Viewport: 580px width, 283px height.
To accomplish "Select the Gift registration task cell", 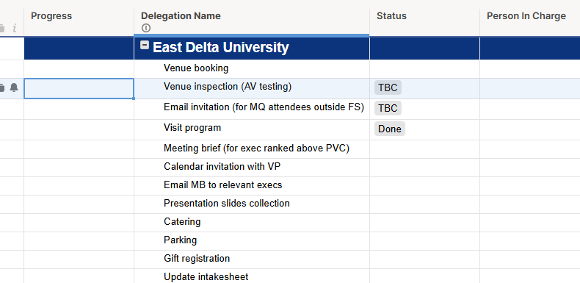I will (x=252, y=259).
